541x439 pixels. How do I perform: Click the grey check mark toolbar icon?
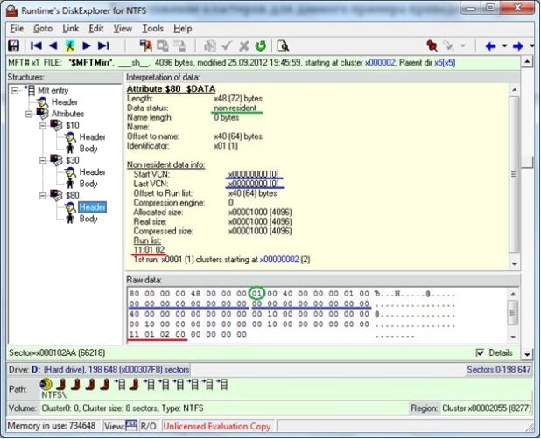tap(227, 45)
